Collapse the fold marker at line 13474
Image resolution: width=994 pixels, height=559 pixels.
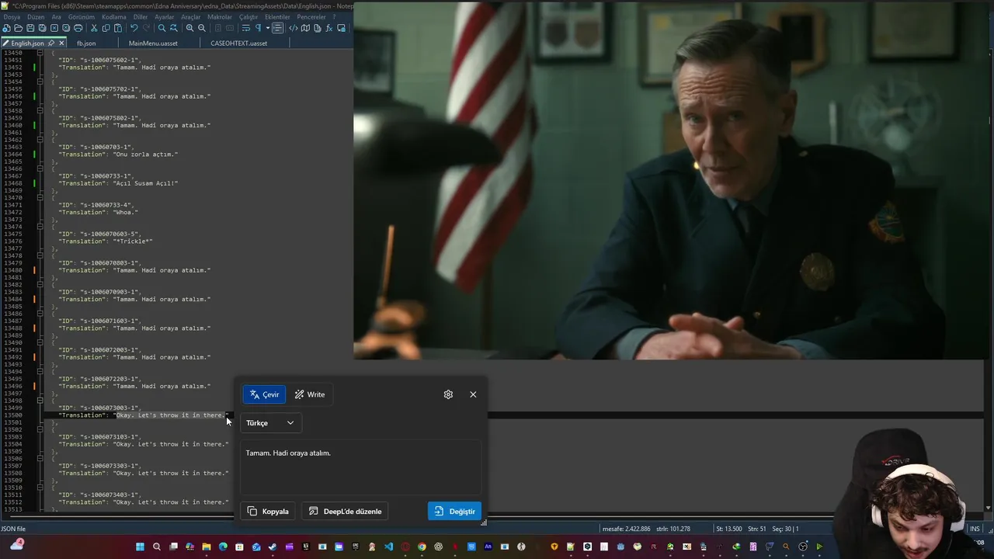click(x=40, y=227)
